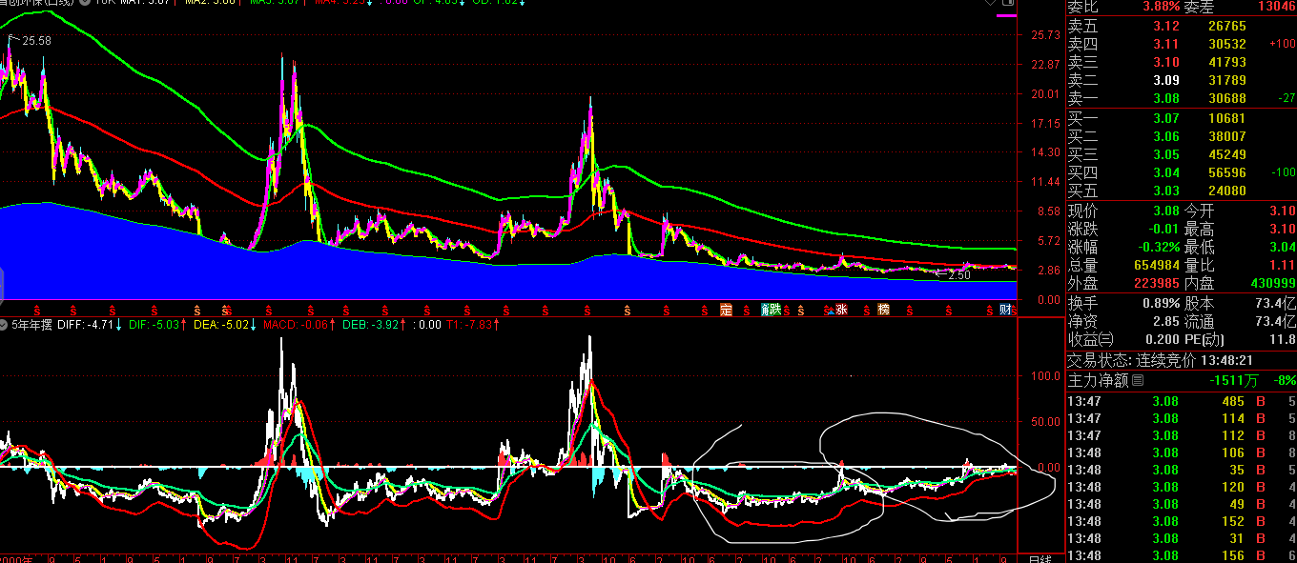Viewport: 1297px width, 563px height.
Task: Click the 买二 row at price 3.06
Action: (x=1181, y=136)
